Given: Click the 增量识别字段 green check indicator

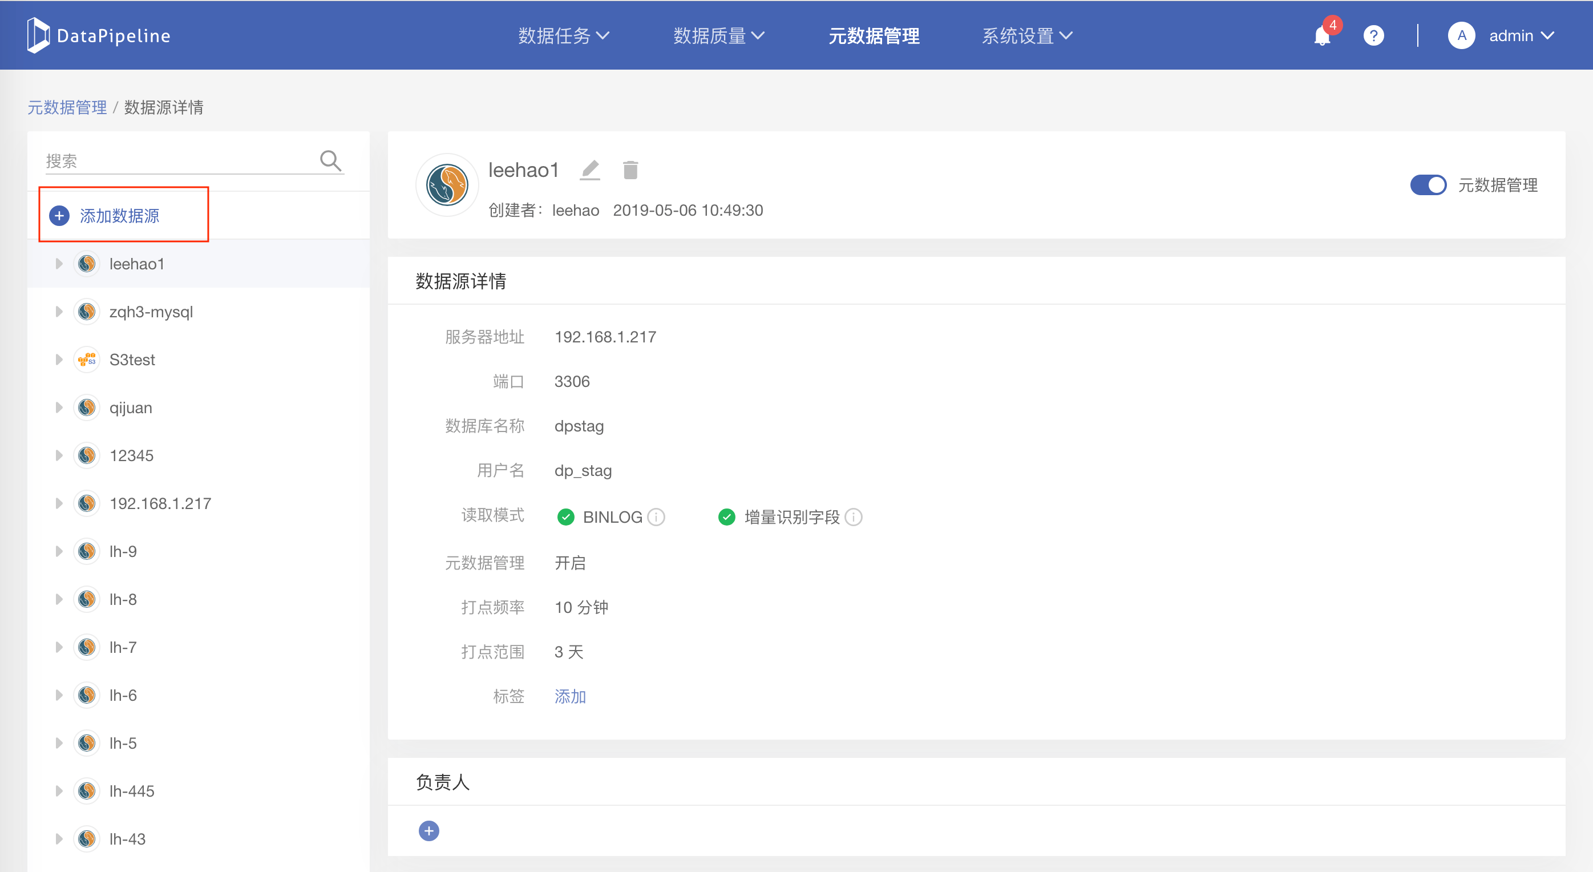Looking at the screenshot, I should 727,517.
